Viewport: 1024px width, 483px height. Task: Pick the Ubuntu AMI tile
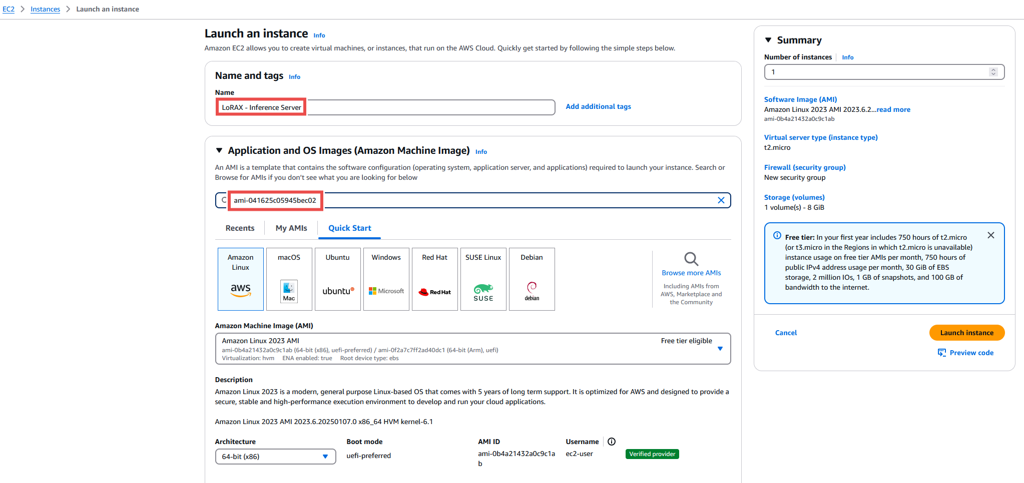coord(338,279)
